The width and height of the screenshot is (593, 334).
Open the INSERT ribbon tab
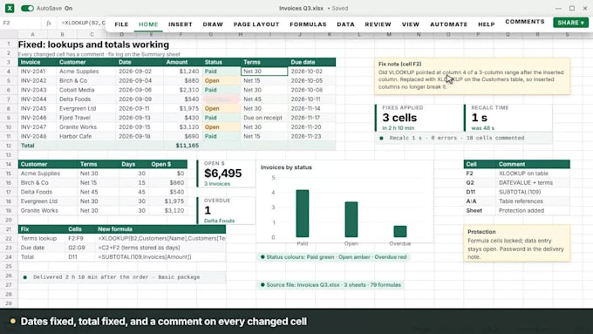(x=181, y=24)
